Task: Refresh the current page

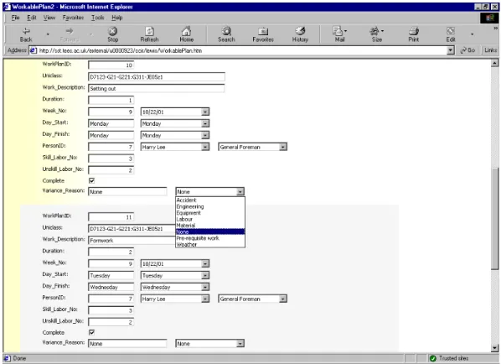Action: coord(149,34)
